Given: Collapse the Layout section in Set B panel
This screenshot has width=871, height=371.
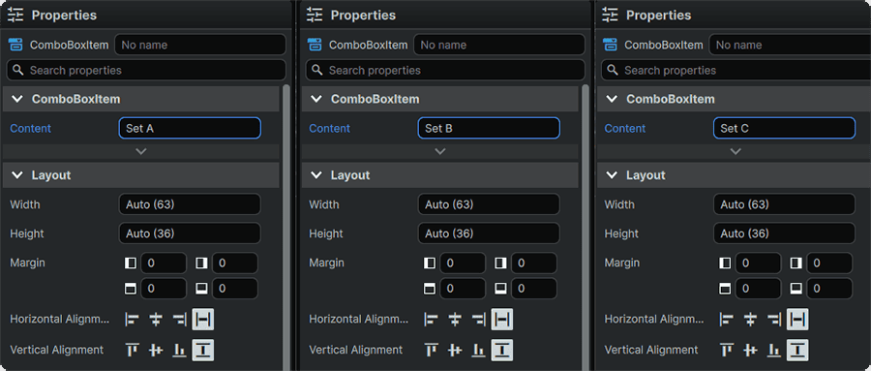Looking at the screenshot, I should click(x=316, y=175).
